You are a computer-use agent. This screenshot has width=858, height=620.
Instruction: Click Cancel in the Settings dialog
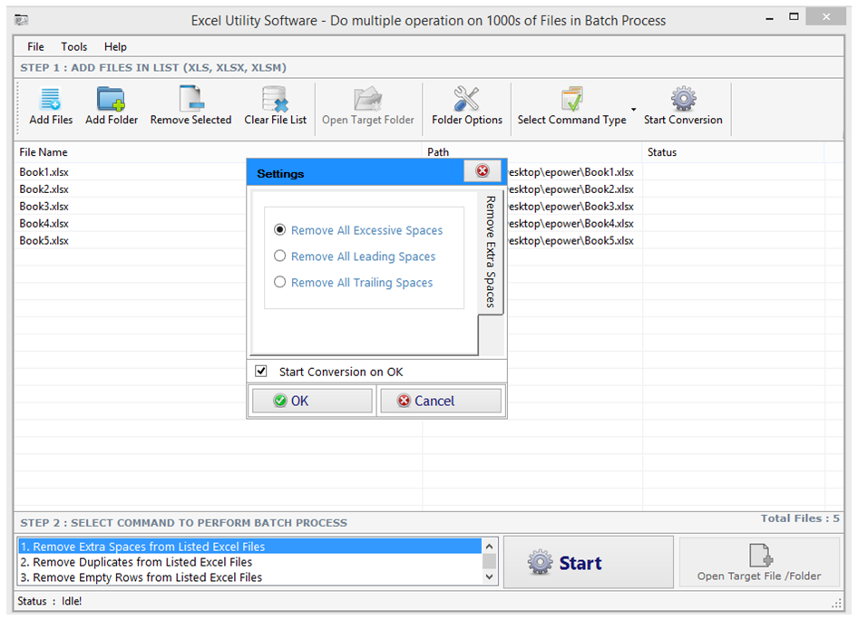click(441, 401)
